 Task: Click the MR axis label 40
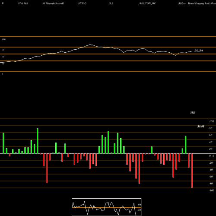pyautogui.click(x=210, y=142)
